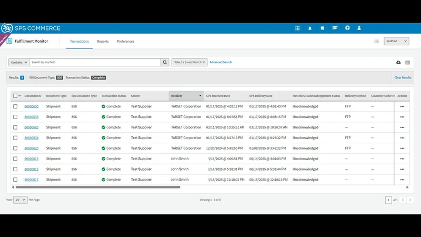The width and height of the screenshot is (421, 237).
Task: Open the graduation cap training icon
Action: point(335,28)
